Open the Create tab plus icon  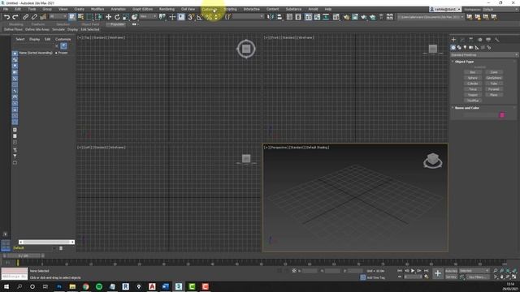pos(453,40)
